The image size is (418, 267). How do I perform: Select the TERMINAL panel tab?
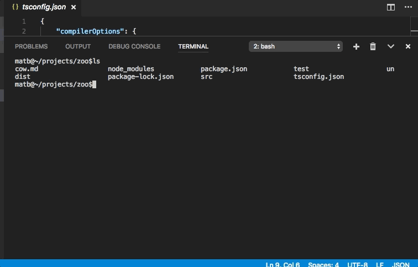pos(194,46)
